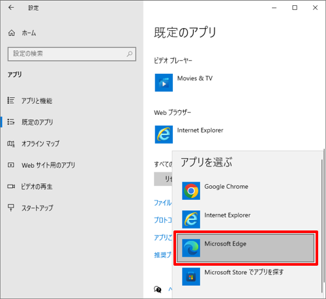Choose Google Chrome in the app picker
The image size is (326, 299).
point(246,191)
